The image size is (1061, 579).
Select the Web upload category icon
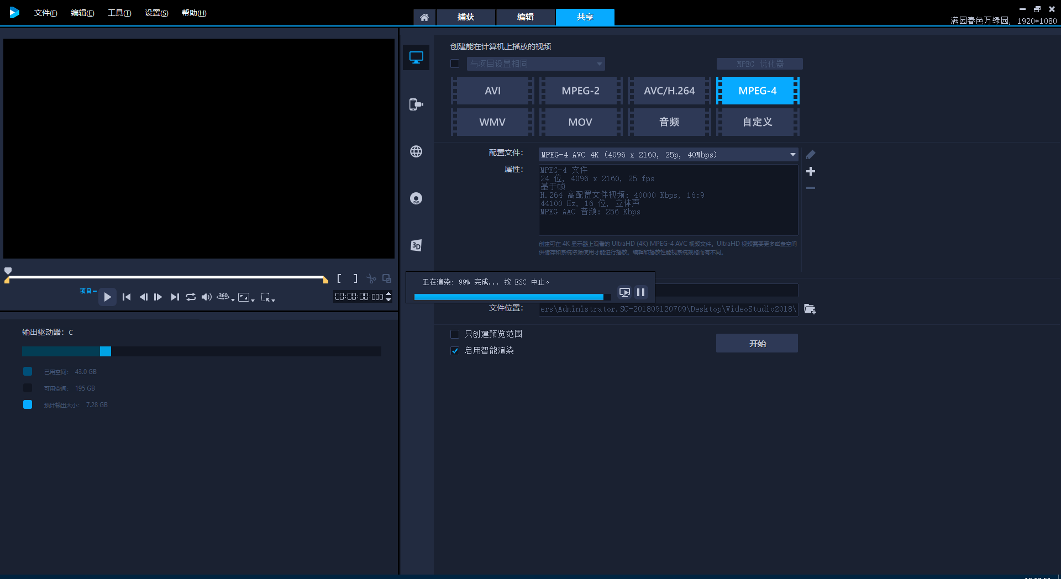pos(416,151)
